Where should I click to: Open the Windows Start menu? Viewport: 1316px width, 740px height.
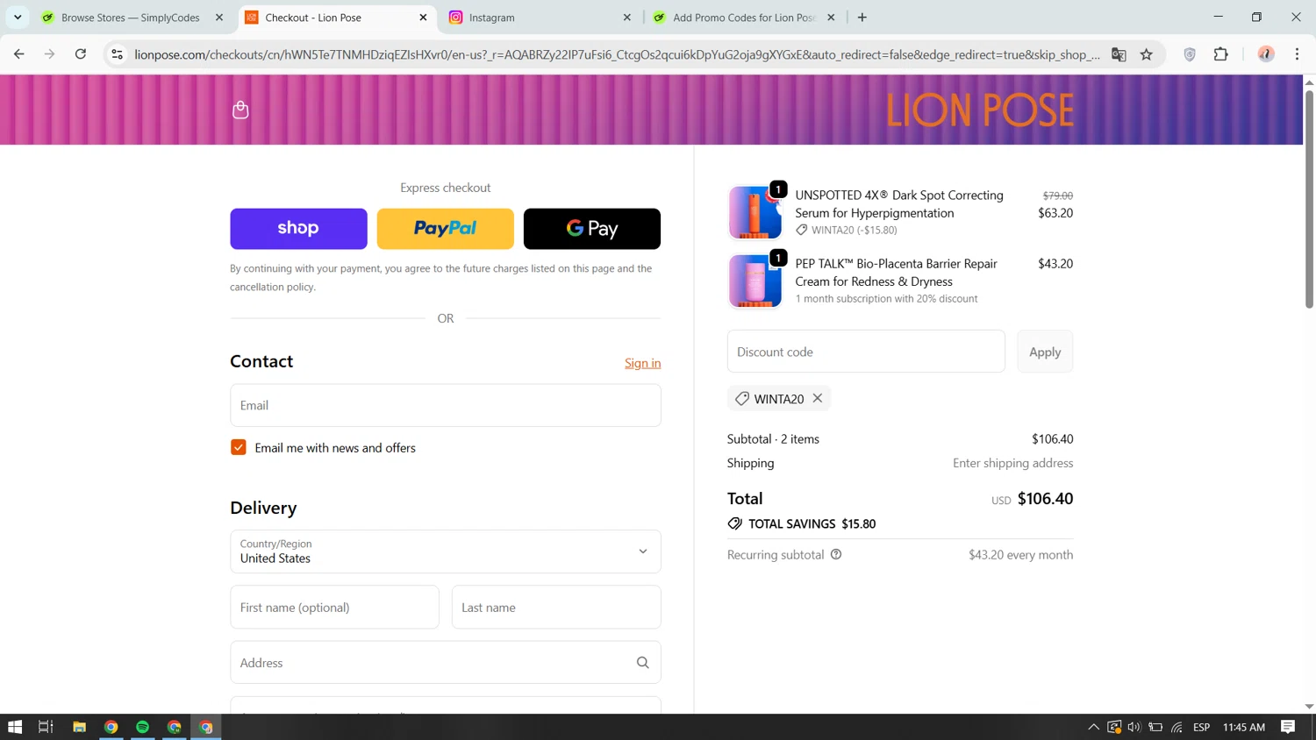pos(15,727)
